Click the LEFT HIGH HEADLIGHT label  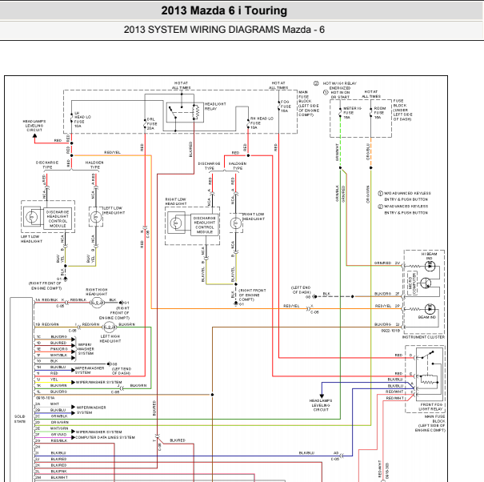click(x=110, y=339)
